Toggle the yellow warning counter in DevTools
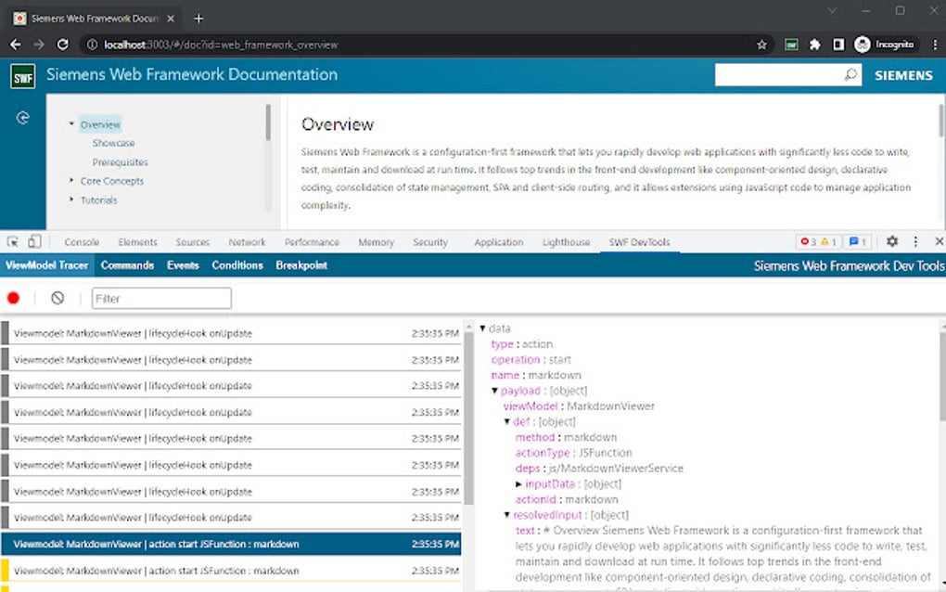 (x=824, y=241)
